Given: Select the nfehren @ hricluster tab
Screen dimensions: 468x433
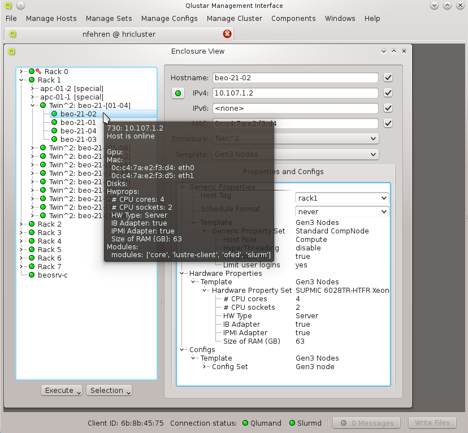Looking at the screenshot, I should click(119, 34).
